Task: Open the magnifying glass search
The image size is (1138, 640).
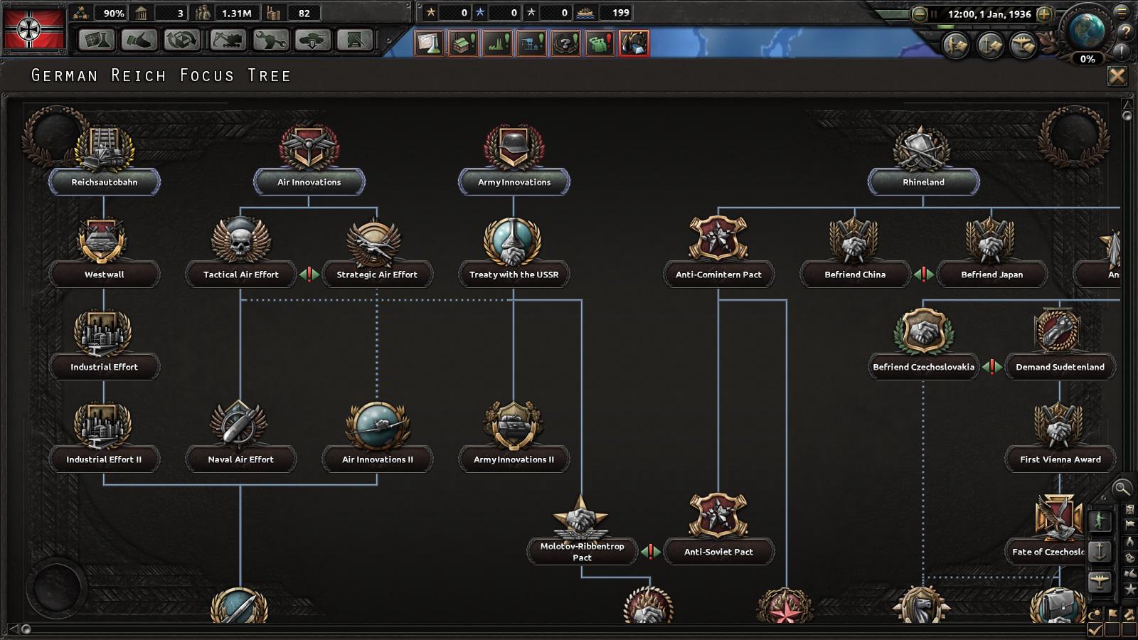Action: point(1122,489)
